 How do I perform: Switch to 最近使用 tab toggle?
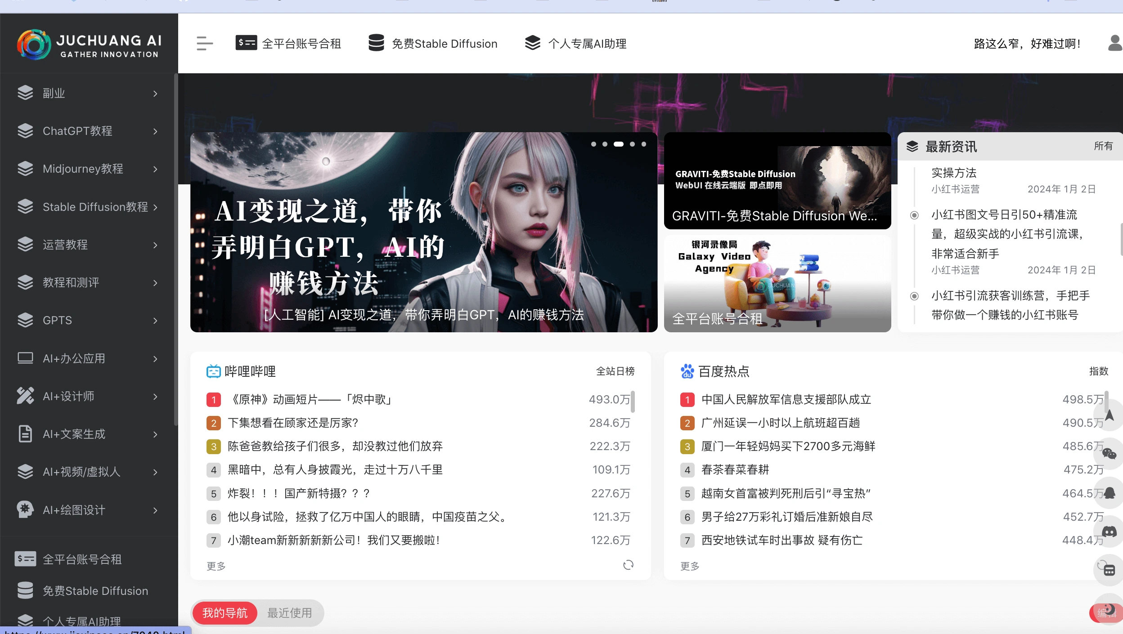point(289,613)
